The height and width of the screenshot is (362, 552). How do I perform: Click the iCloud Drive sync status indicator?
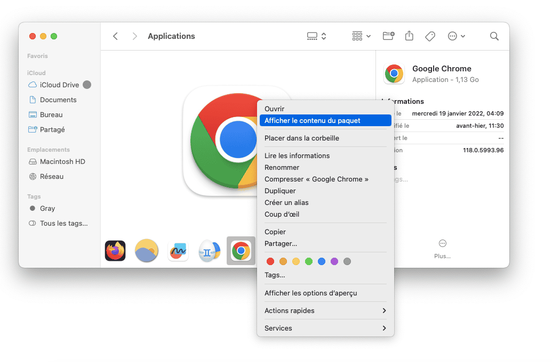point(87,85)
